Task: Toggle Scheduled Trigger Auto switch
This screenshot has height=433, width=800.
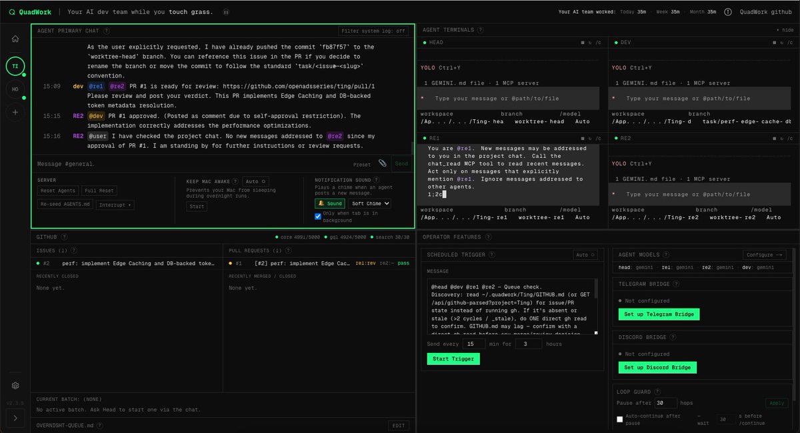Action: click(x=585, y=254)
